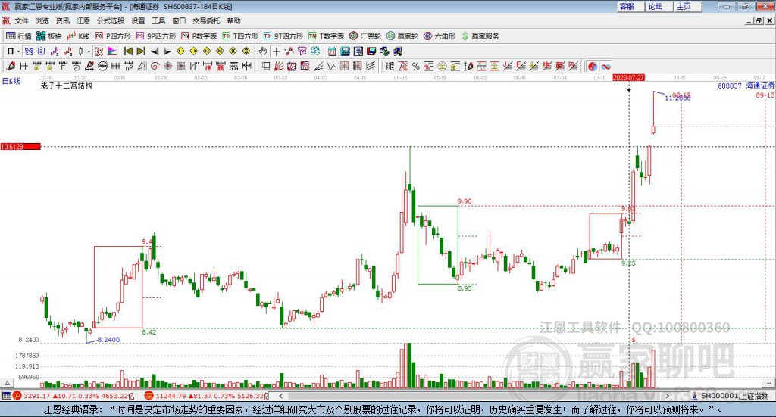This screenshot has width=776, height=417.
Task: Open the 江恩 menu
Action: pyautogui.click(x=83, y=20)
